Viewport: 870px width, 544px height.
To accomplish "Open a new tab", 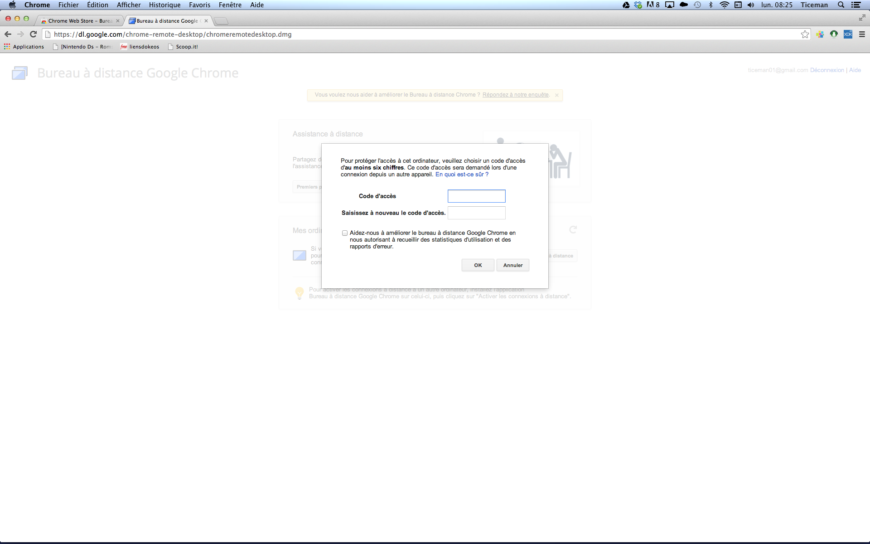I will pos(221,21).
